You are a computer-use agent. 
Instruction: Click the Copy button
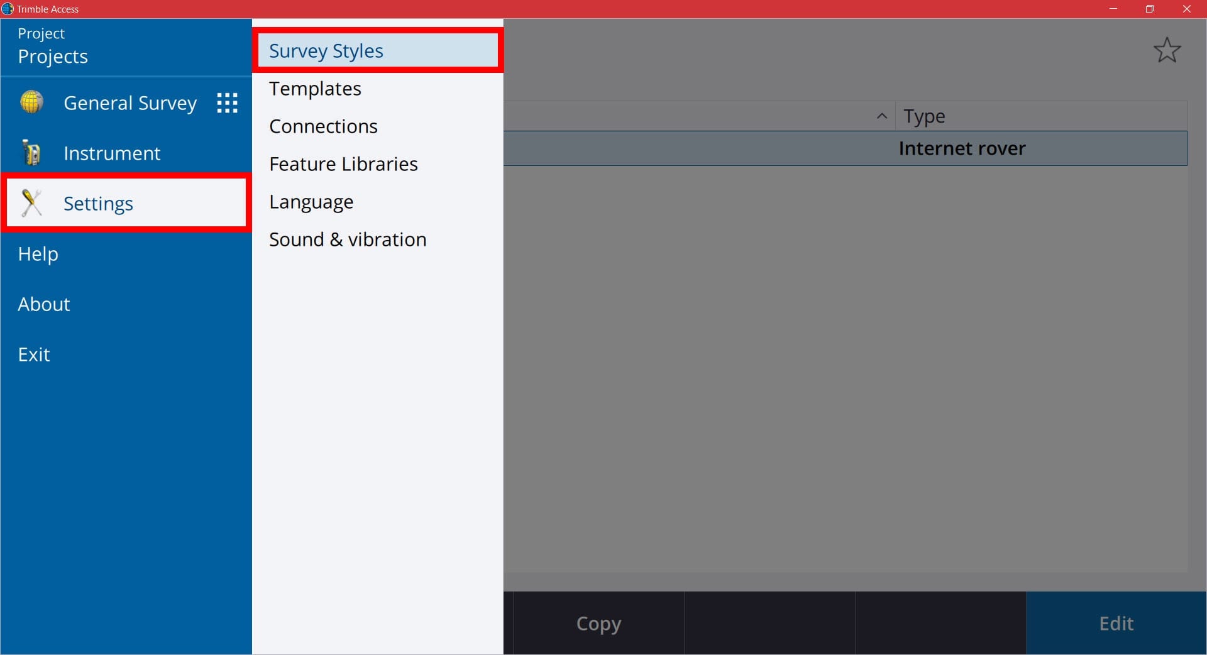pyautogui.click(x=598, y=623)
